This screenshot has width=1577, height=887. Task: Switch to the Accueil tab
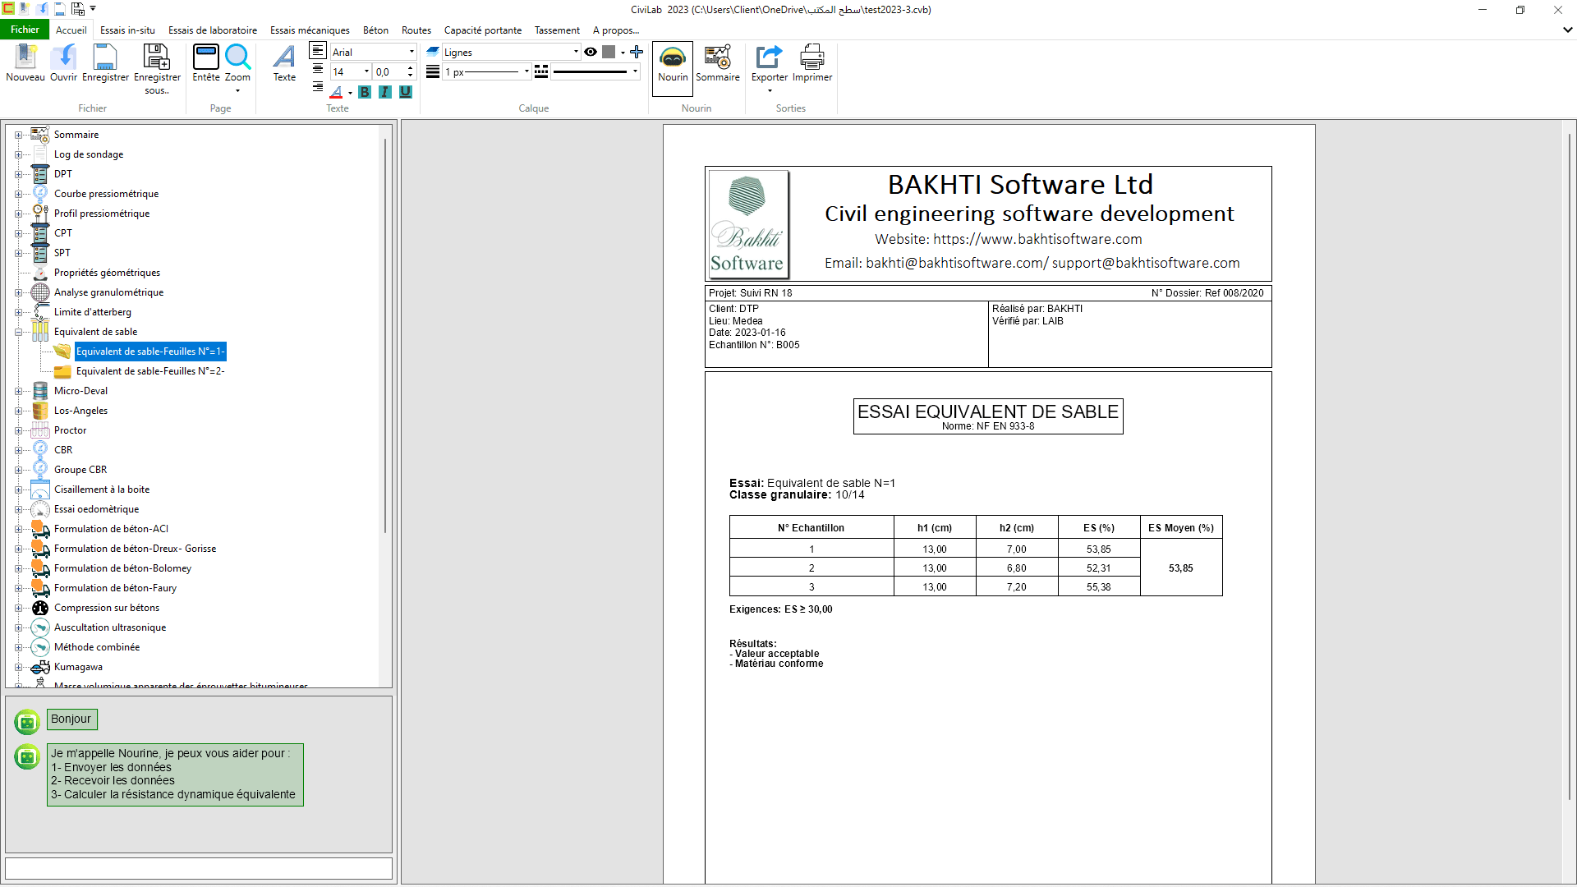pyautogui.click(x=71, y=30)
